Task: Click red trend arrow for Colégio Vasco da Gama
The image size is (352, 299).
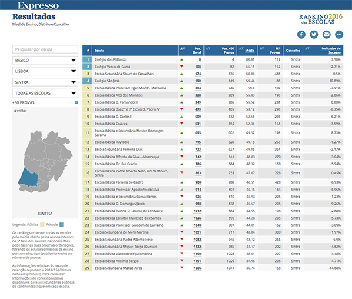Action: pos(182,67)
